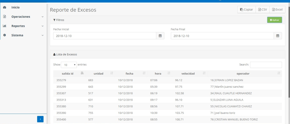
Task: Click velocidad value 96.12
Action: (179, 80)
